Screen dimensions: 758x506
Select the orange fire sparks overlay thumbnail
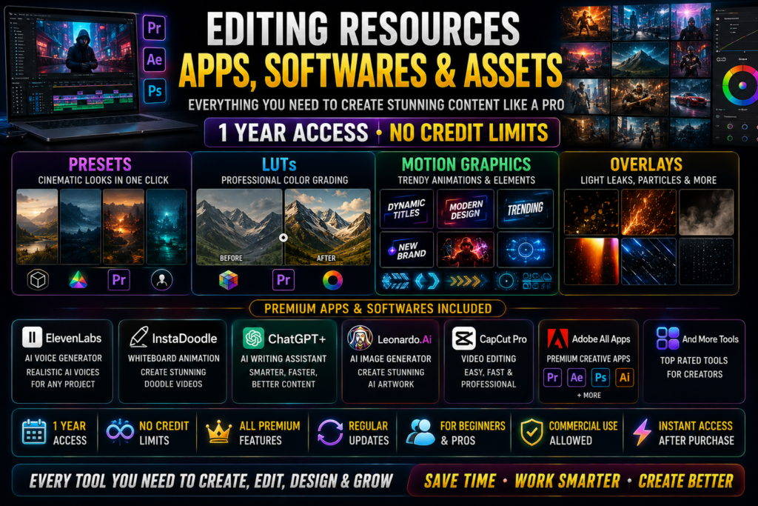(648, 213)
